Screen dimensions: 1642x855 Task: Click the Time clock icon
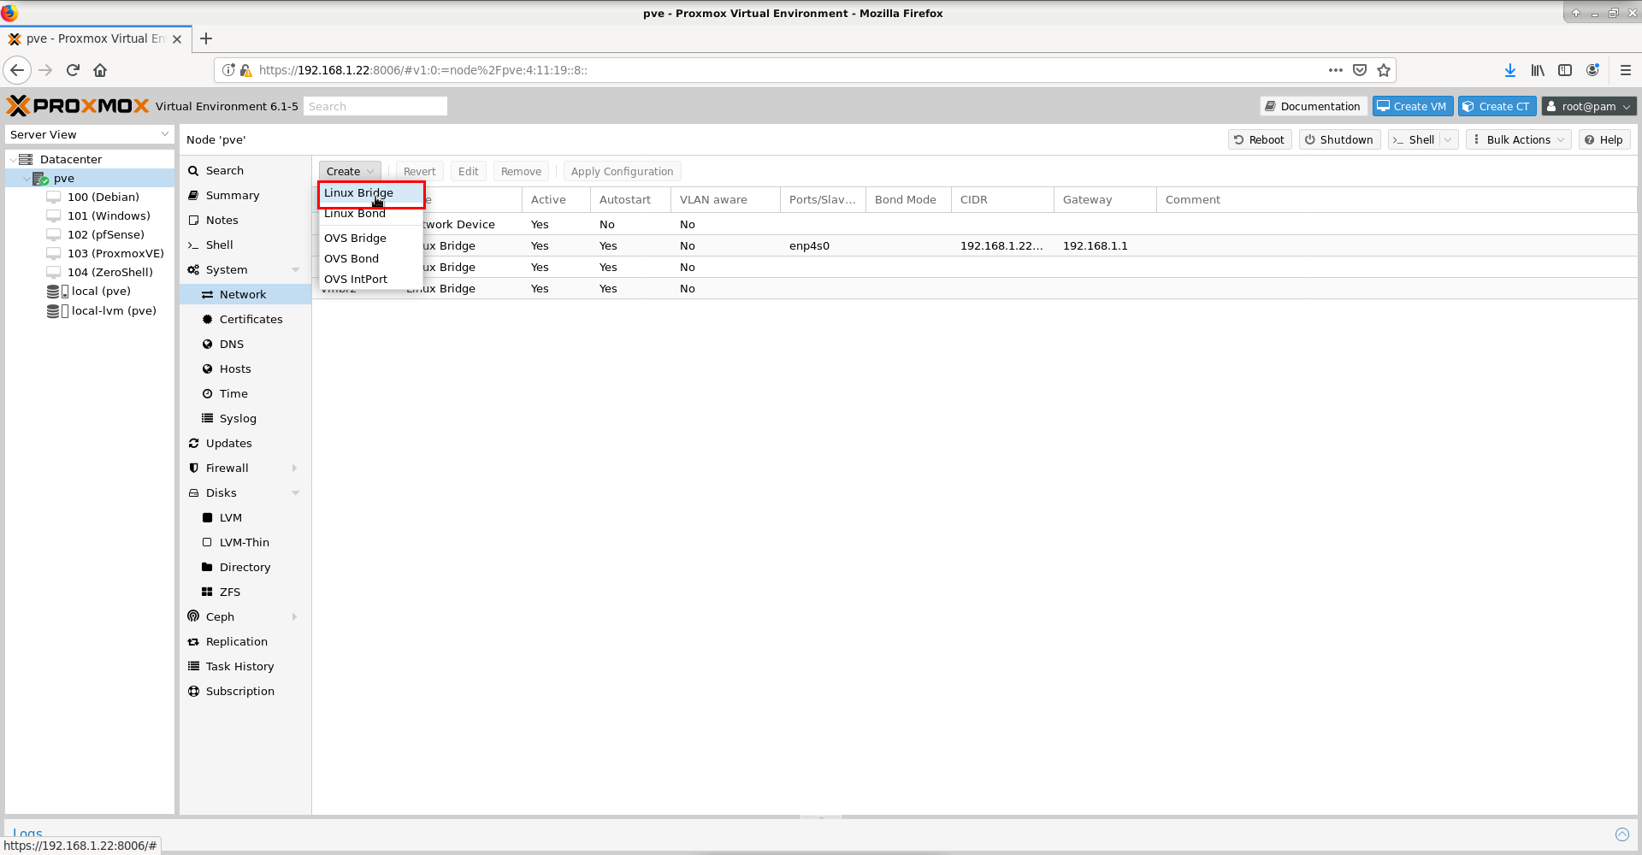(207, 394)
